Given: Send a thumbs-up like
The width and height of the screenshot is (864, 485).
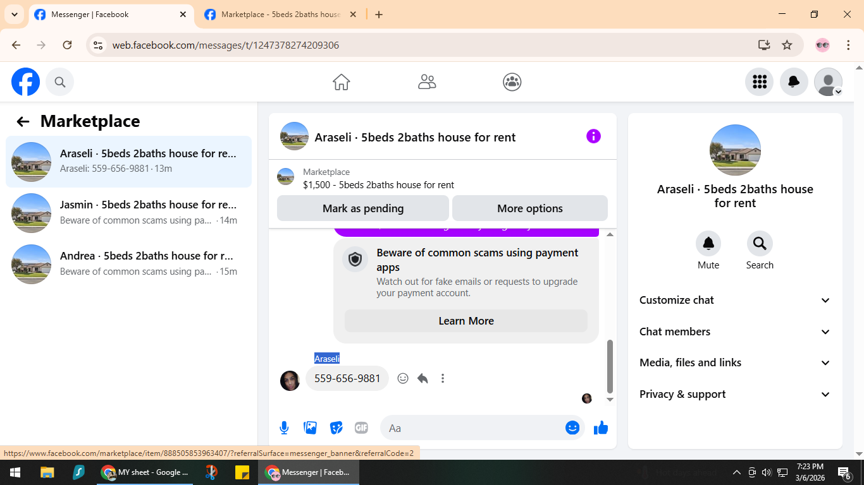Looking at the screenshot, I should (601, 428).
